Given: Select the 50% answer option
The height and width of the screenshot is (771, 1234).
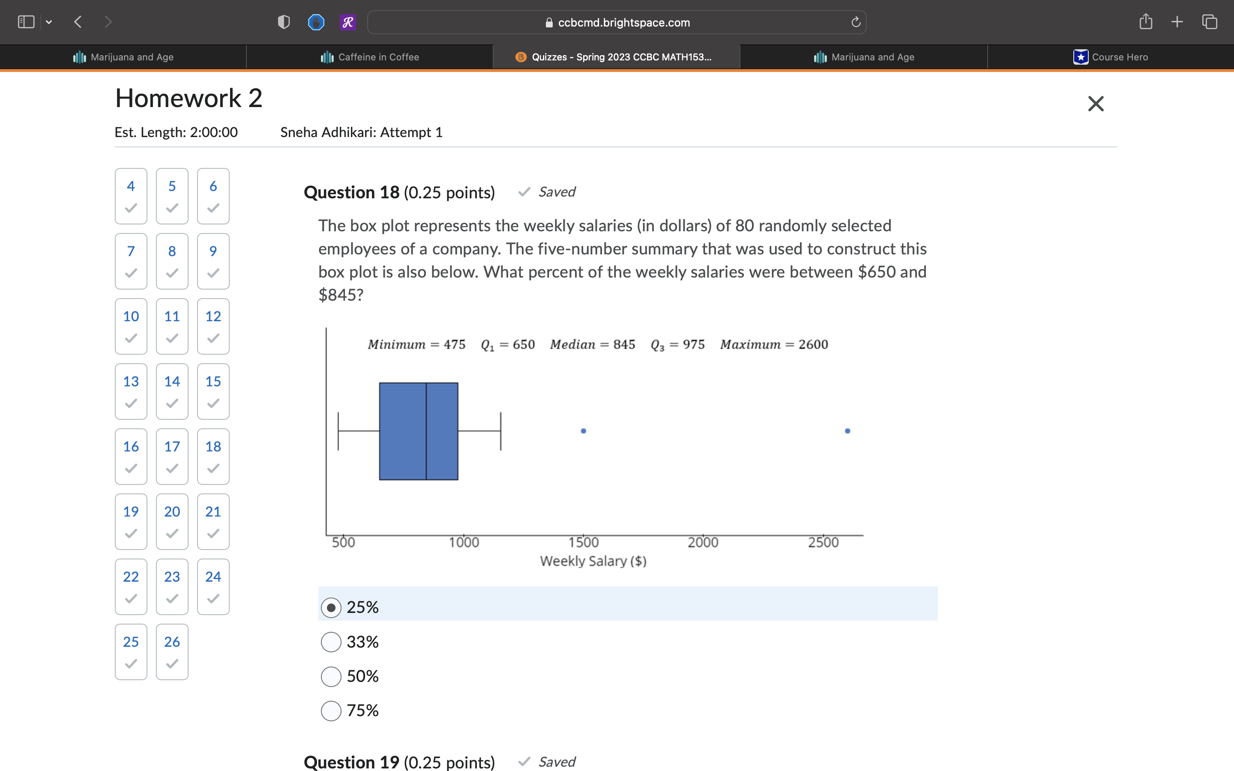Looking at the screenshot, I should point(331,676).
